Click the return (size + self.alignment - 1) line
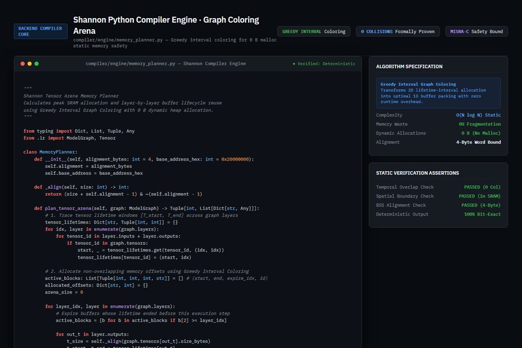The width and height of the screenshot is (522, 348). pyautogui.click(x=124, y=194)
